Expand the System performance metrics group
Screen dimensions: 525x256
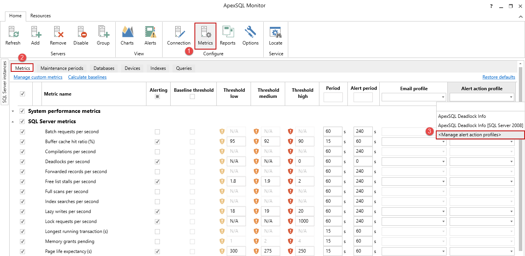click(x=13, y=111)
